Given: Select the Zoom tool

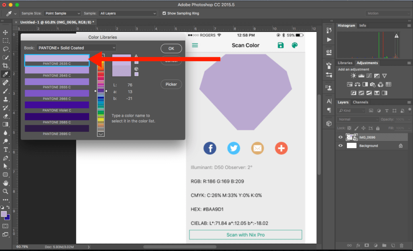Looking at the screenshot, I should coord(5,191).
